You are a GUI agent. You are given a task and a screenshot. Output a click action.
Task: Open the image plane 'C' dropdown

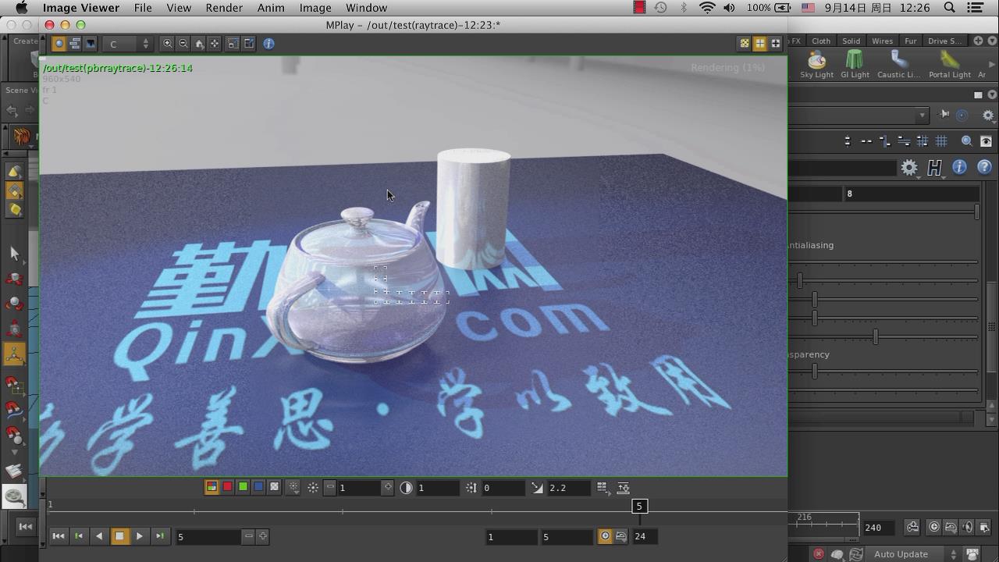(128, 44)
